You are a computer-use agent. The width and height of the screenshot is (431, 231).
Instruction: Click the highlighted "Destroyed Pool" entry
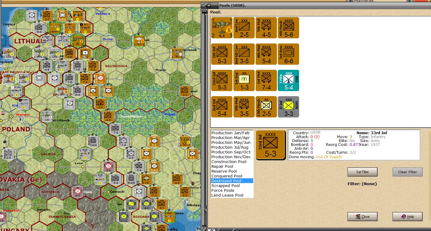[232, 181]
